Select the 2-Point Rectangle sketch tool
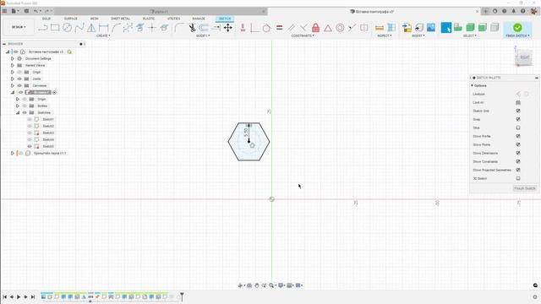 [x=55, y=28]
